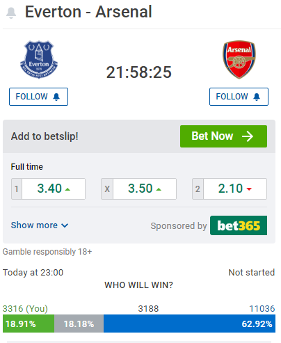
Task: Click the green 18.91% Everton vote bar
Action: click(x=29, y=324)
